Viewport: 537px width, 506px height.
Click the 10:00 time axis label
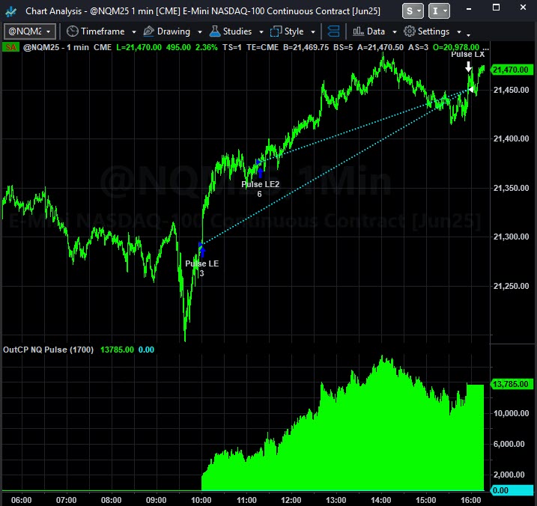point(201,500)
